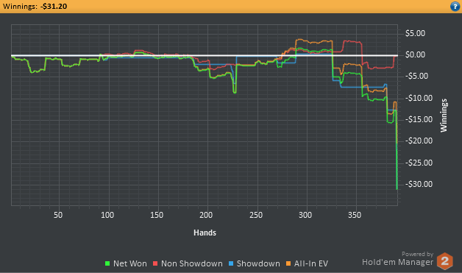
Task: Click the All-In EV legend label
Action: (311, 263)
